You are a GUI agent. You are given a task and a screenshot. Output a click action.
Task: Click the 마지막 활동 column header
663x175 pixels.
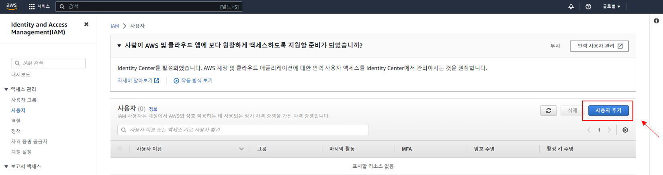click(342, 149)
